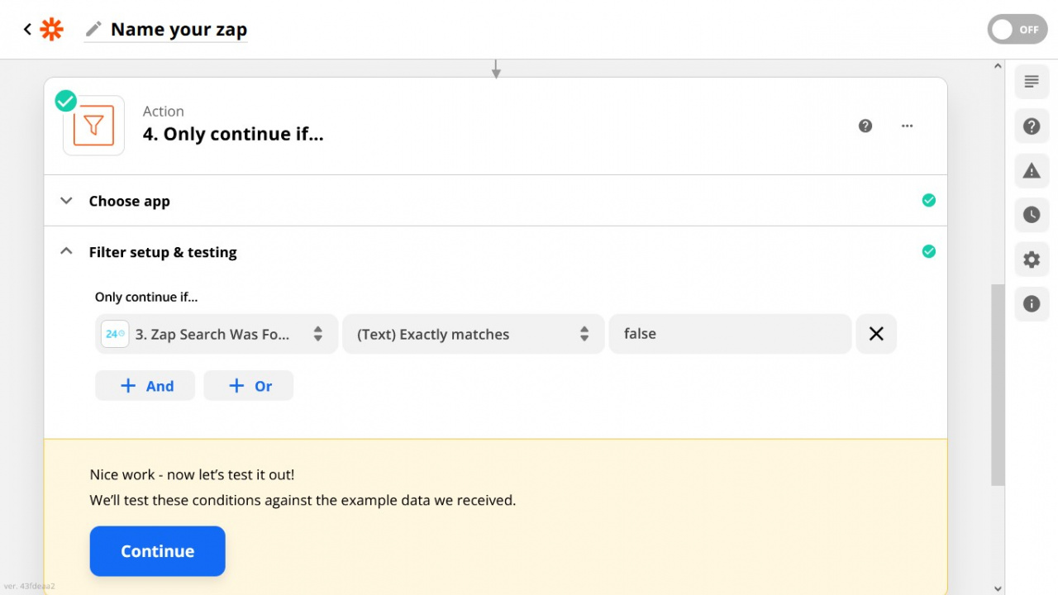
Task: Open the history clock sidebar icon
Action: coord(1032,215)
